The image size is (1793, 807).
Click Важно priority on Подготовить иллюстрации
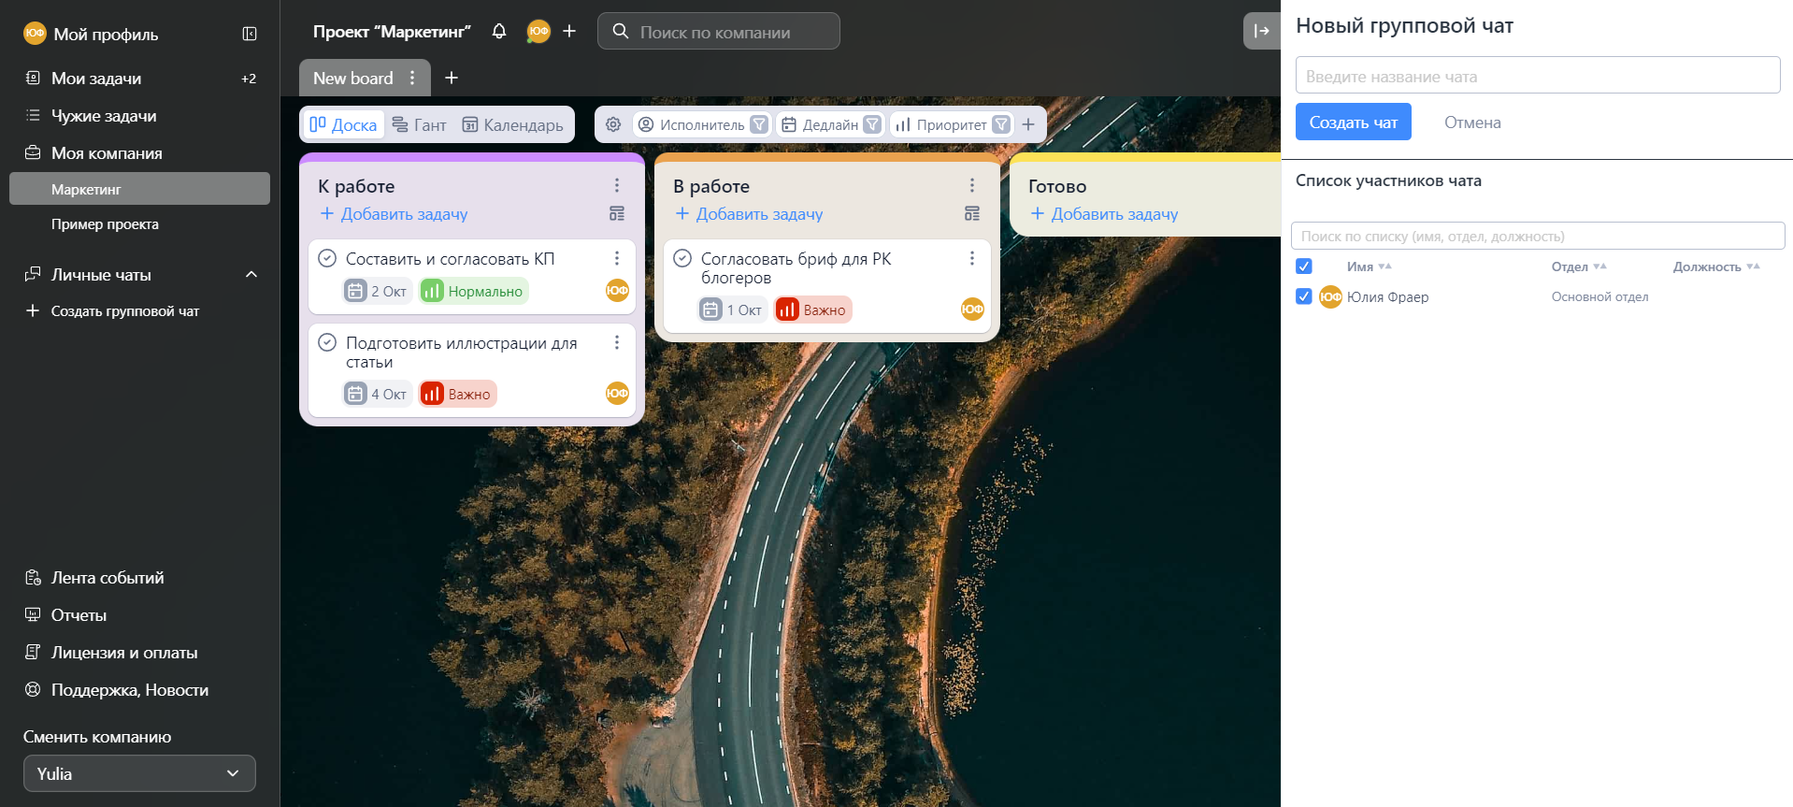pyautogui.click(x=458, y=394)
